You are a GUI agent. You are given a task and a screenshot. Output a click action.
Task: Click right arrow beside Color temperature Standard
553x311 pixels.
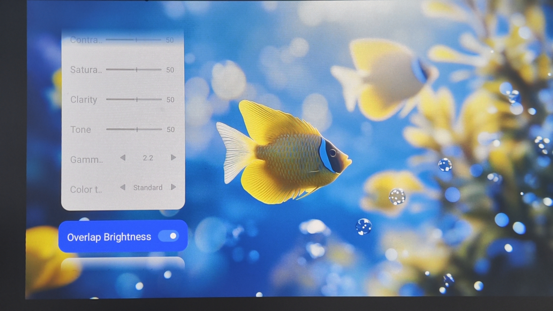(173, 187)
